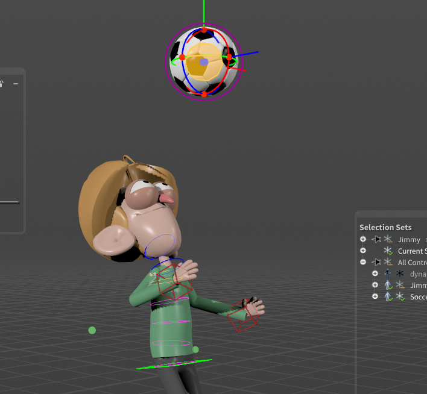Viewport: 427px width, 394px height.
Task: Select the red cube control at chest hand
Action: pos(174,281)
